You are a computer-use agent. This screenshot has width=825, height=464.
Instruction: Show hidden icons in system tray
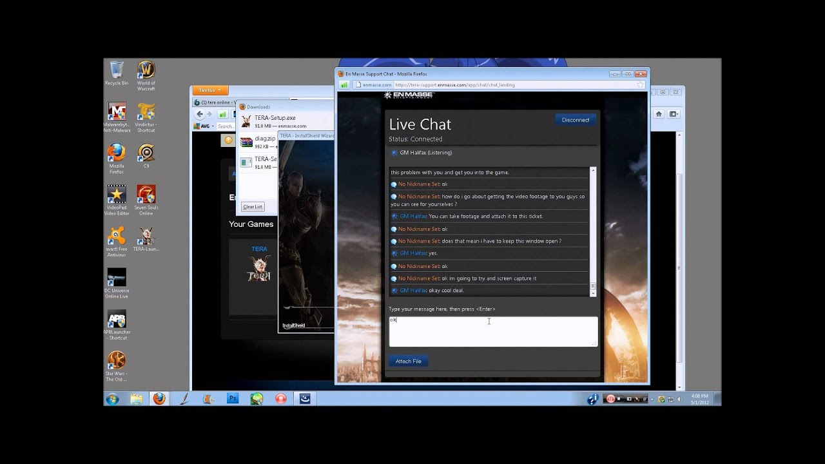pos(654,400)
